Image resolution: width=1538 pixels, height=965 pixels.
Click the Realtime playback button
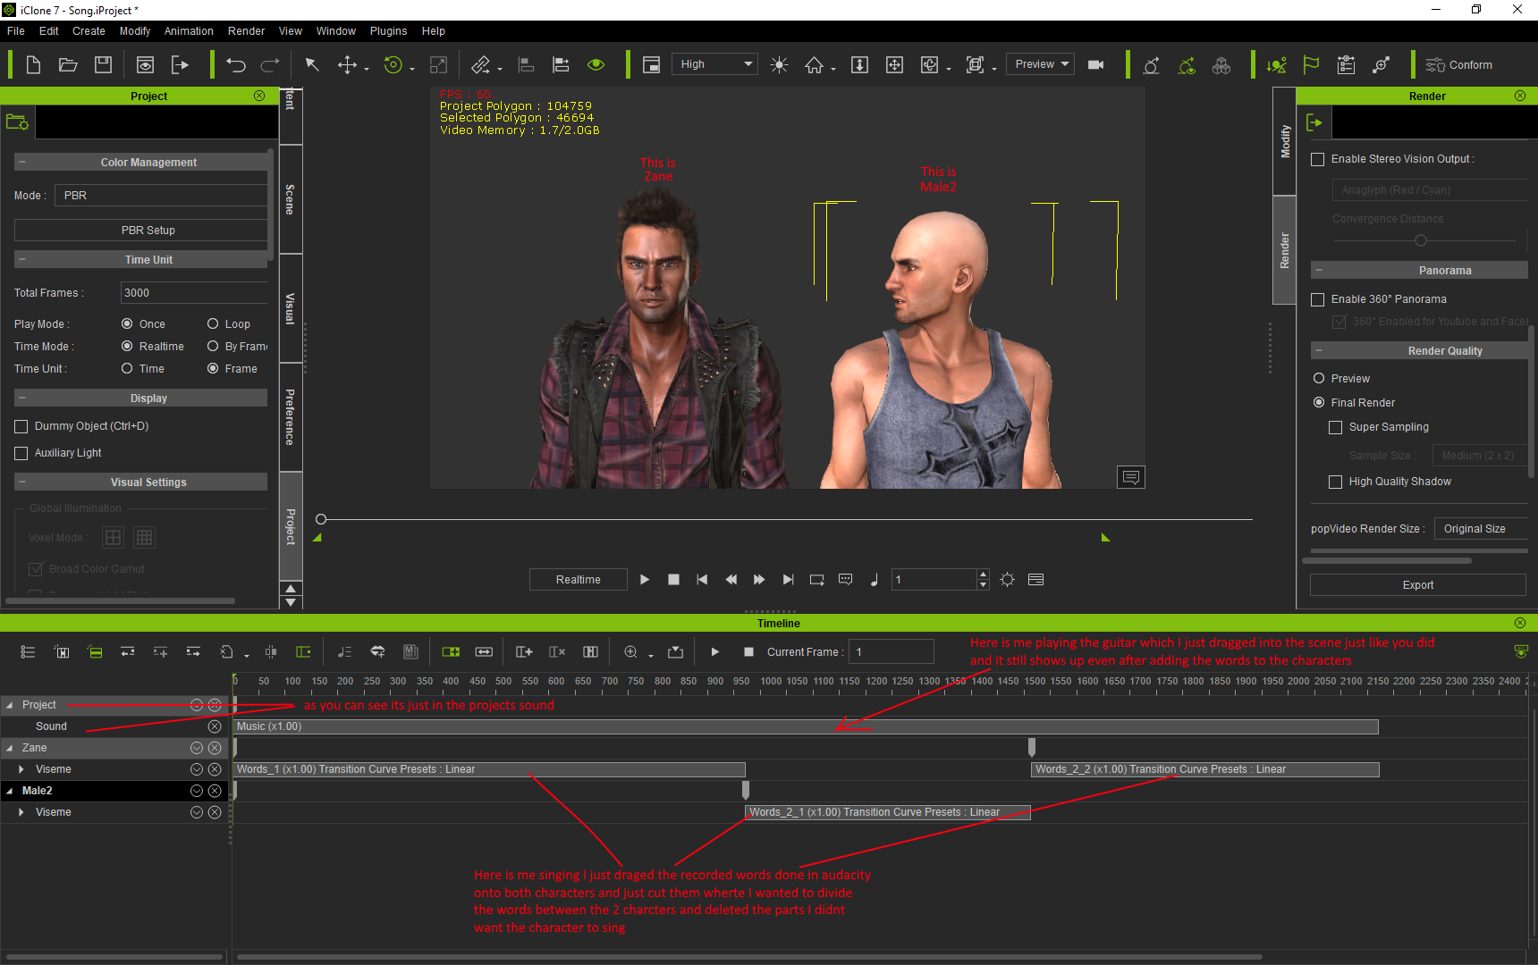[579, 580]
